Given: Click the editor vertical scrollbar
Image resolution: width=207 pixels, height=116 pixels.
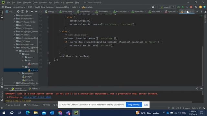Looking at the screenshot, I should point(203,66).
